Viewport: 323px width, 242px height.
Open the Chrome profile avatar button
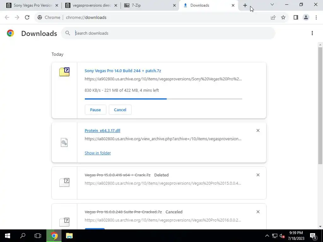(306, 18)
